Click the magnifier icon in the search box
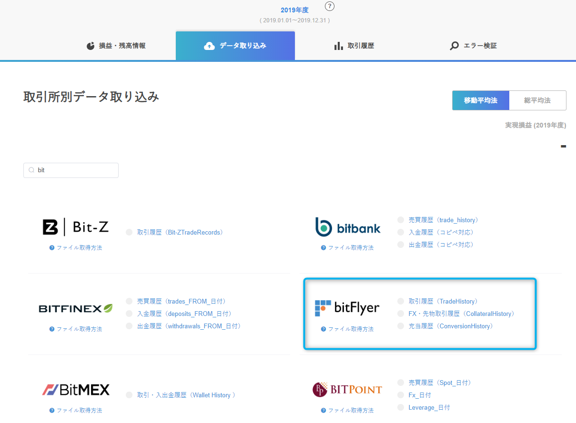The width and height of the screenshot is (576, 423). pos(31,170)
